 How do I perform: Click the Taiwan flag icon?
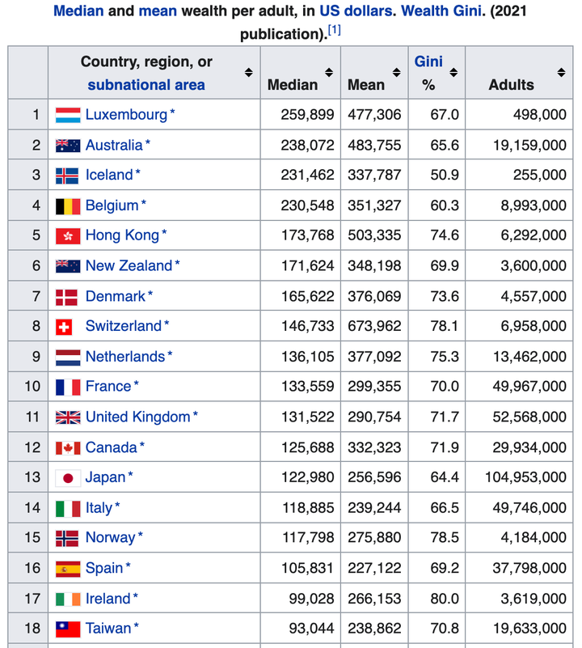(68, 629)
